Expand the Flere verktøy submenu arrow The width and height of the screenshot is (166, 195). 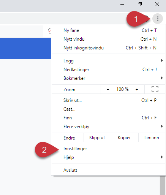pos(162,126)
